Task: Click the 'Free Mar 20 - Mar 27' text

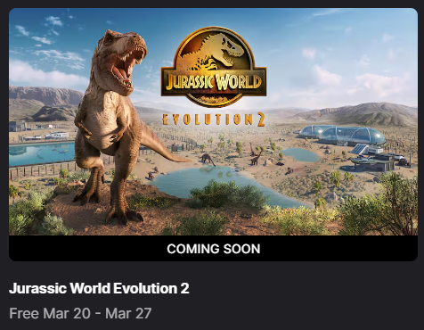Action: click(80, 313)
